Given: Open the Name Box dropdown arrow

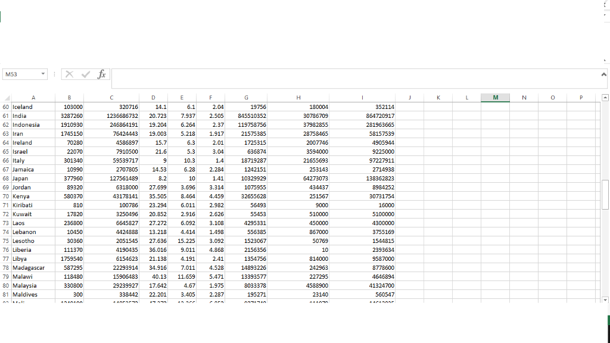Looking at the screenshot, I should tap(42, 74).
